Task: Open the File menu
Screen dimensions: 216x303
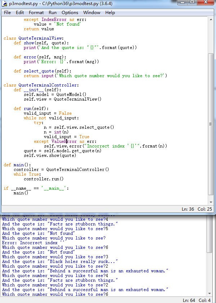Action: [x=7, y=13]
